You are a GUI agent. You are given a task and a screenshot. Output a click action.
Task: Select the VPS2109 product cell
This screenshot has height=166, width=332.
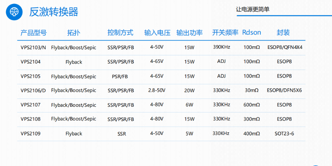[x=31, y=134]
